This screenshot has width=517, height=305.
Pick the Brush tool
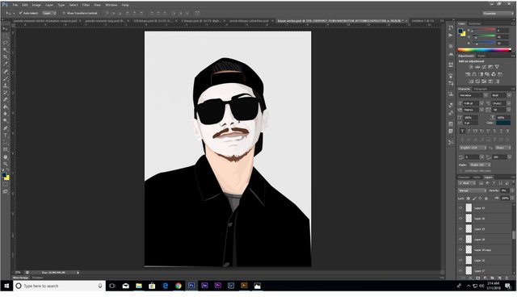6,78
